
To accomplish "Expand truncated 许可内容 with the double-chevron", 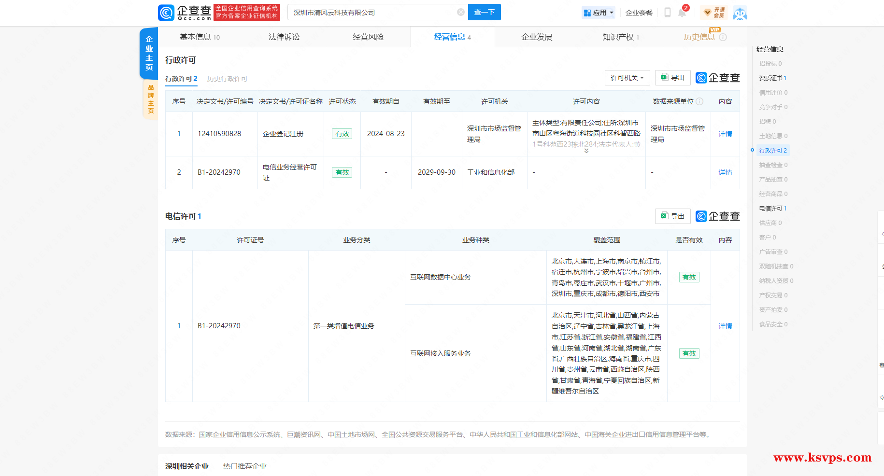I will [586, 151].
